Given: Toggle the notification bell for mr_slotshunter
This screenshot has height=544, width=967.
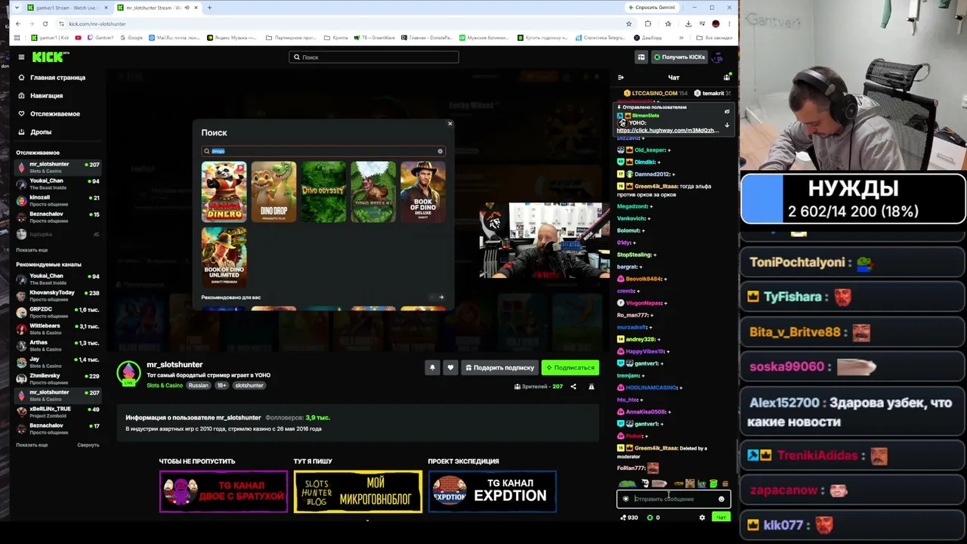Looking at the screenshot, I should click(x=432, y=368).
